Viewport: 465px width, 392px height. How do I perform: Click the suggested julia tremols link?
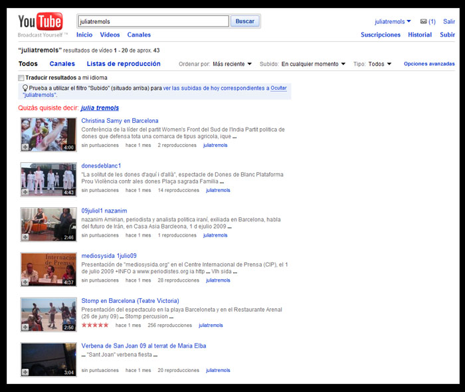[100, 108]
